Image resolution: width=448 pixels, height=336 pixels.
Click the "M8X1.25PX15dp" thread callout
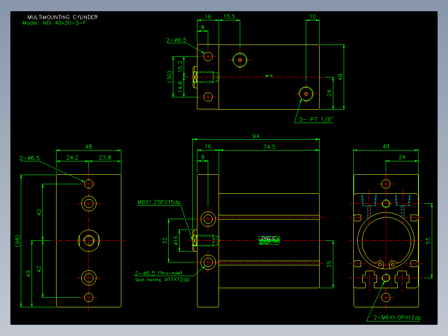click(x=159, y=203)
